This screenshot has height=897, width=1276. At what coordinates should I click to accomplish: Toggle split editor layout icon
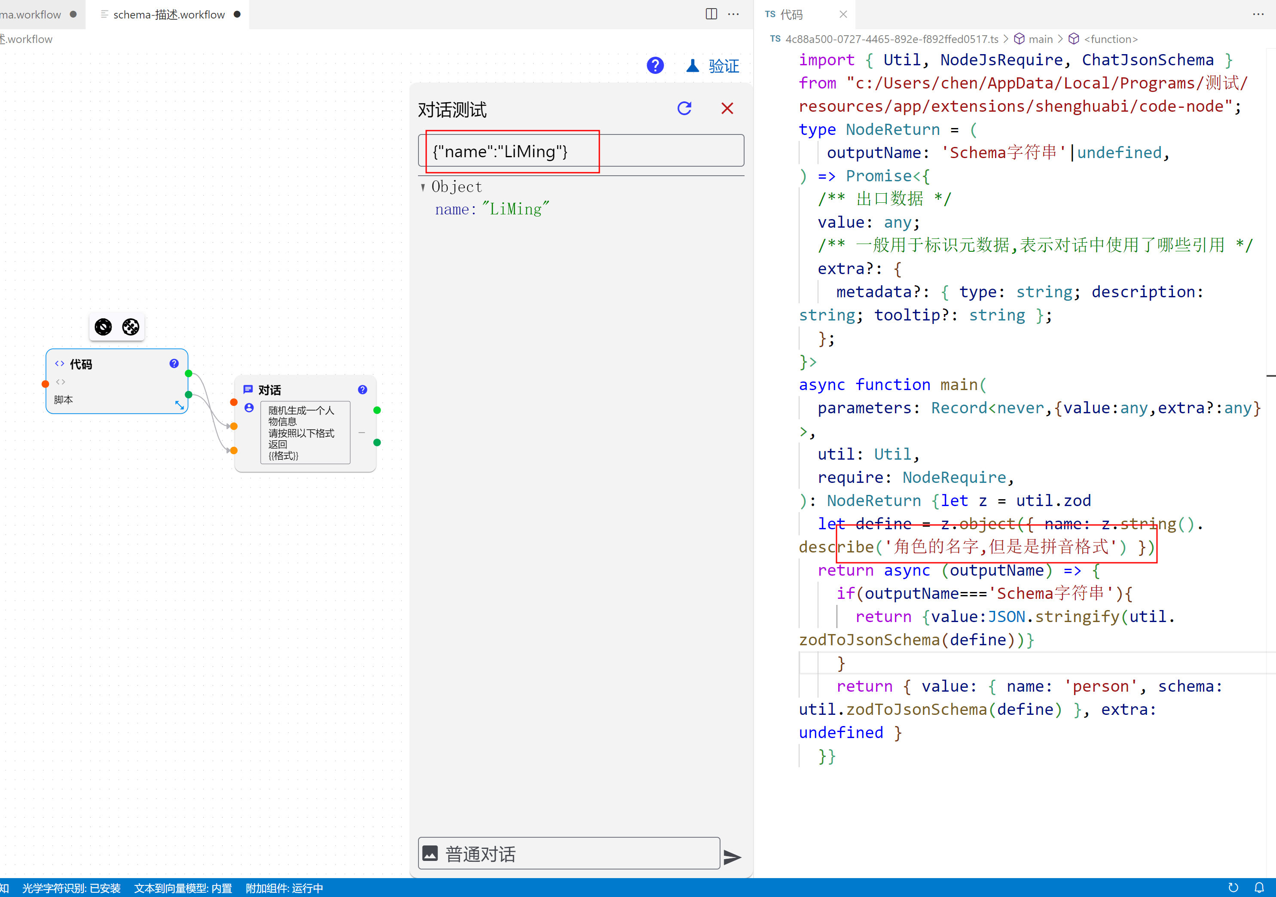click(x=711, y=14)
